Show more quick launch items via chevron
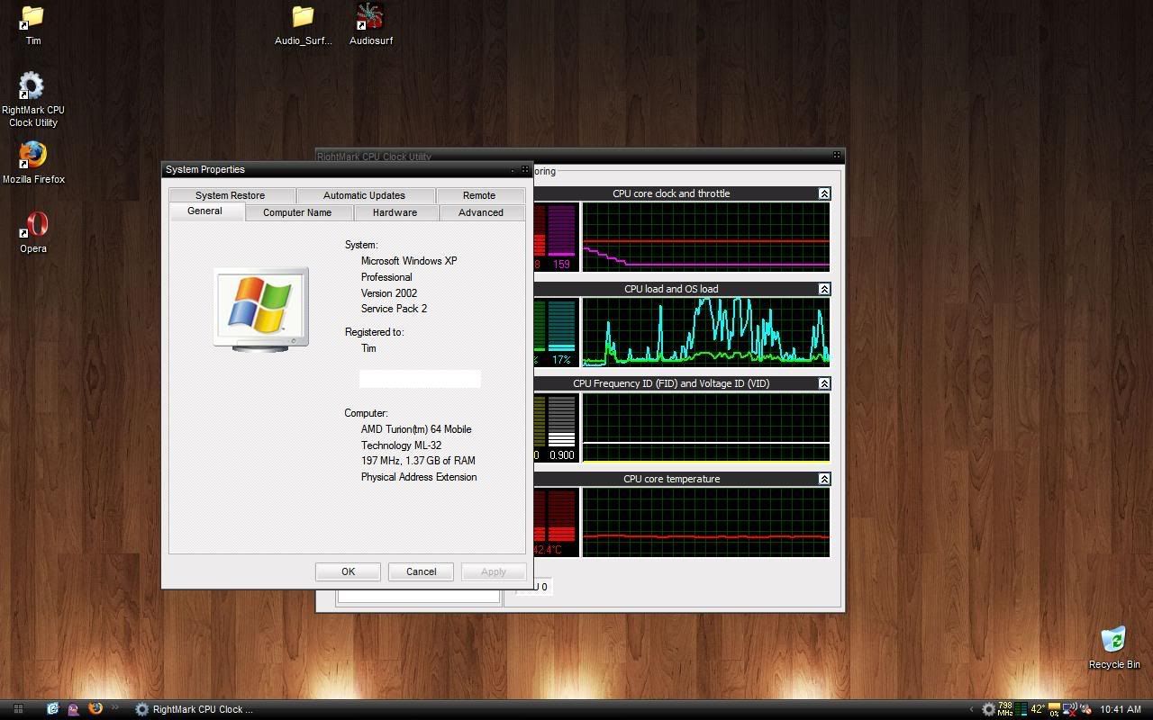Viewport: 1153px width, 720px height. 114,708
